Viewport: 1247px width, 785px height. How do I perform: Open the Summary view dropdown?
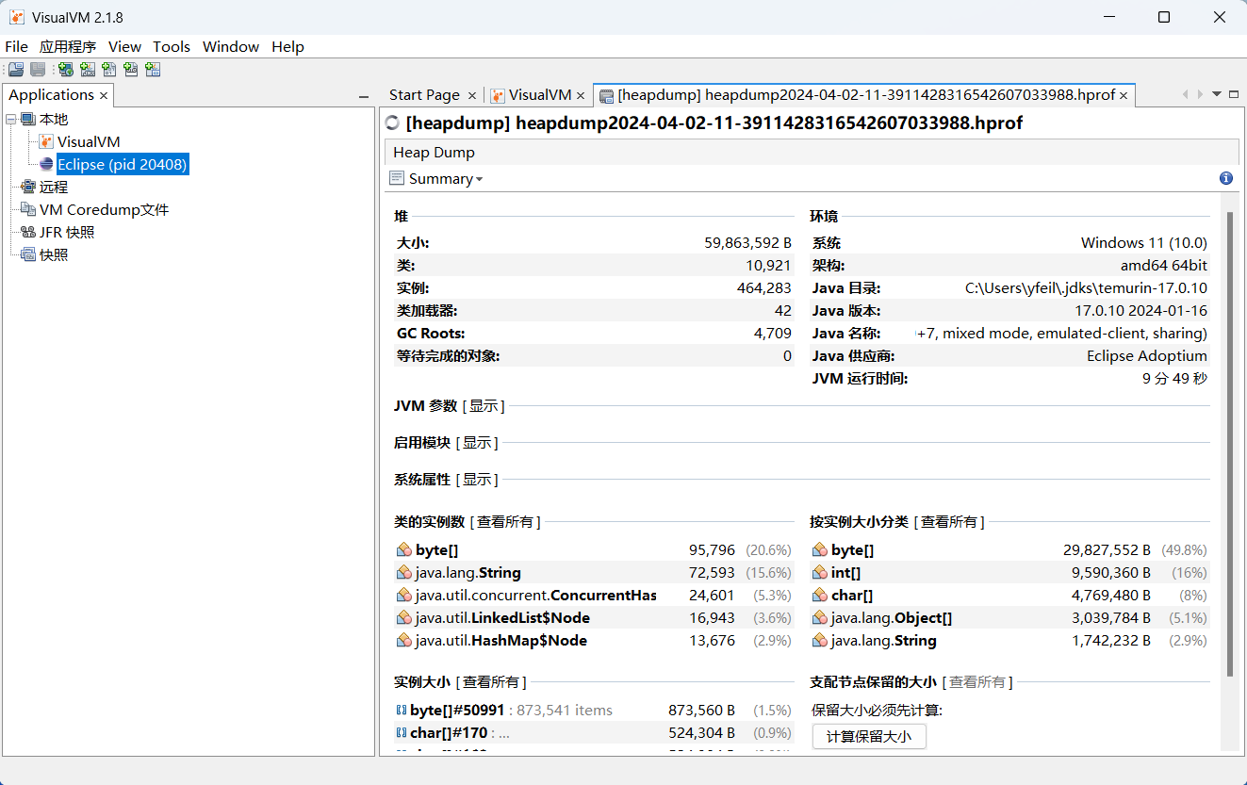coord(477,178)
